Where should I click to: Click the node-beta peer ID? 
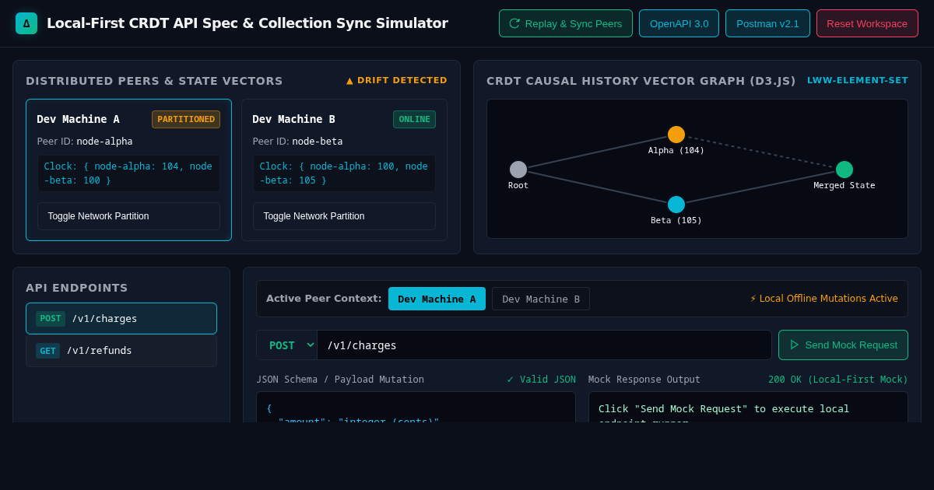tap(318, 142)
